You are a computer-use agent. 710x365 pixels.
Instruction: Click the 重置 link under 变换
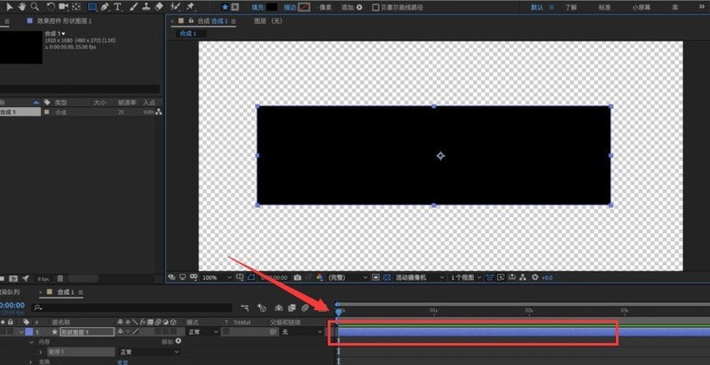point(122,361)
